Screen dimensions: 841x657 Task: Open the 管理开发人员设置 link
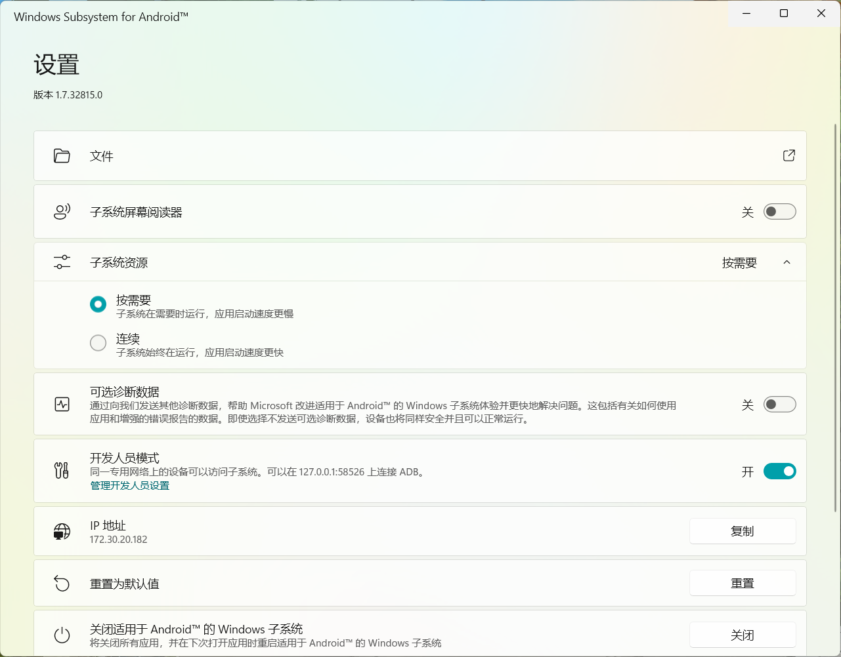pos(130,486)
